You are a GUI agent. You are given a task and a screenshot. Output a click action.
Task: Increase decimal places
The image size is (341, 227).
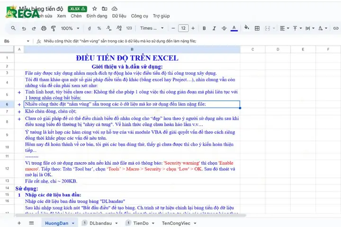click(119, 28)
